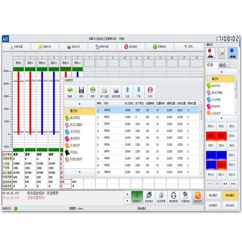Click the 系统复位 system reset icon

[x=149, y=197]
